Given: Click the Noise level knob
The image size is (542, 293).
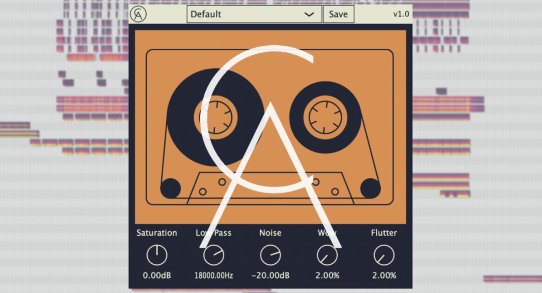Looking at the screenshot, I should (270, 256).
